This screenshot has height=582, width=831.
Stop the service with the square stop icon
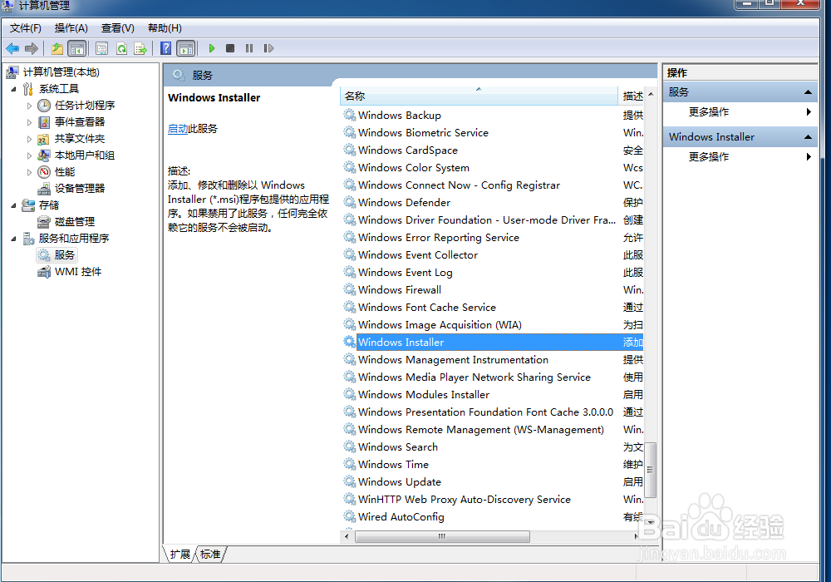(x=230, y=49)
